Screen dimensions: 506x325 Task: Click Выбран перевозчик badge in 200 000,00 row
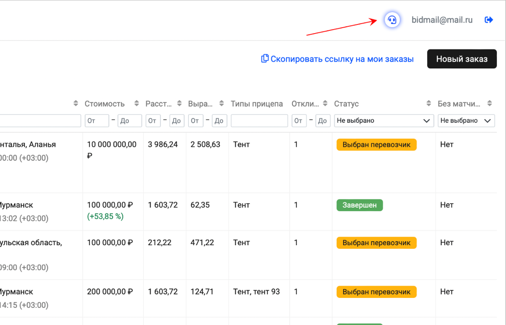pyautogui.click(x=376, y=292)
